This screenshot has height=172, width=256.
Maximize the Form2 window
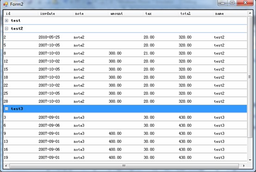tap(232, 3)
